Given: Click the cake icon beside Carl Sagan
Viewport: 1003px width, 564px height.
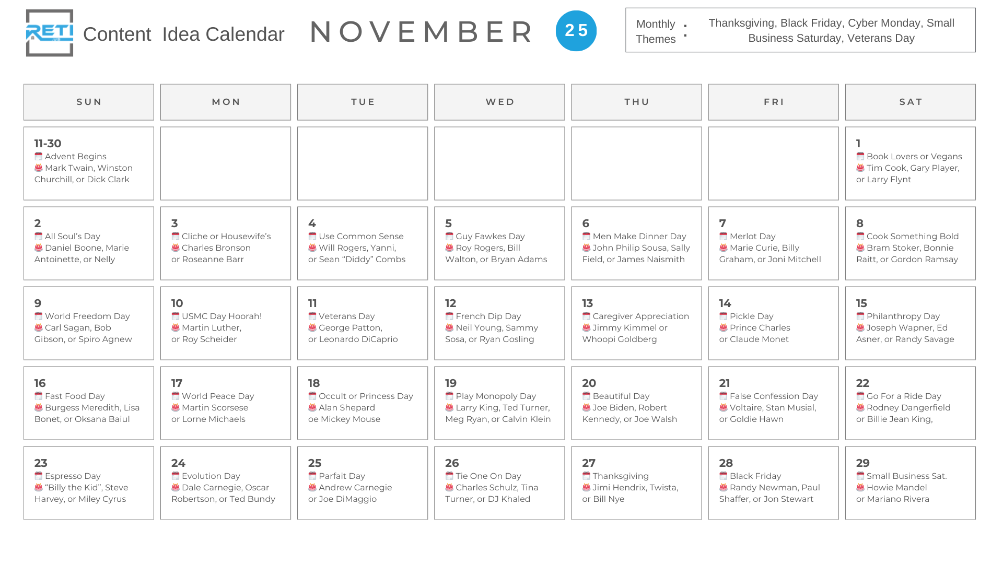Looking at the screenshot, I should tap(39, 327).
